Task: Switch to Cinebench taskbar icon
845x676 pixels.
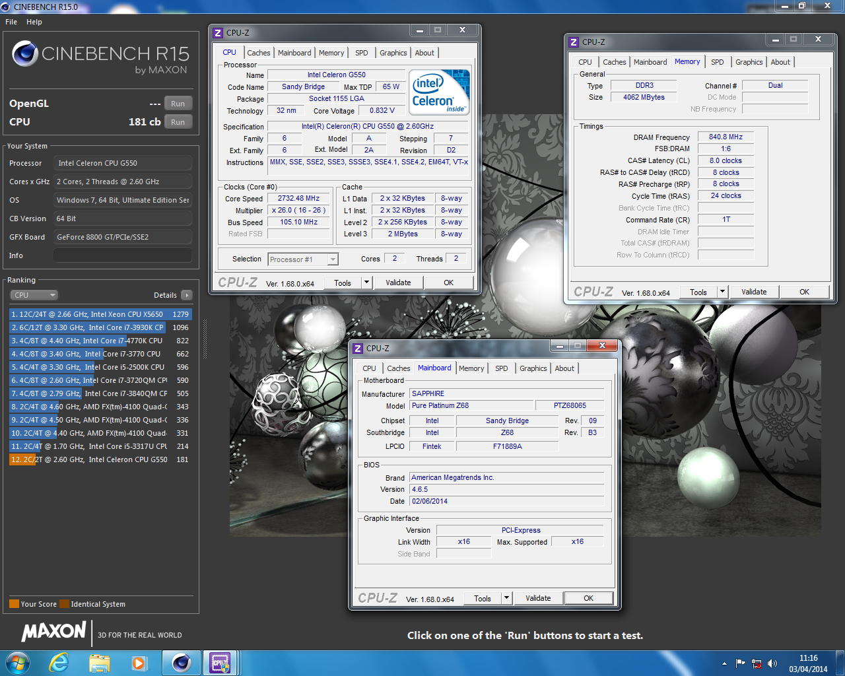Action: coord(181,663)
